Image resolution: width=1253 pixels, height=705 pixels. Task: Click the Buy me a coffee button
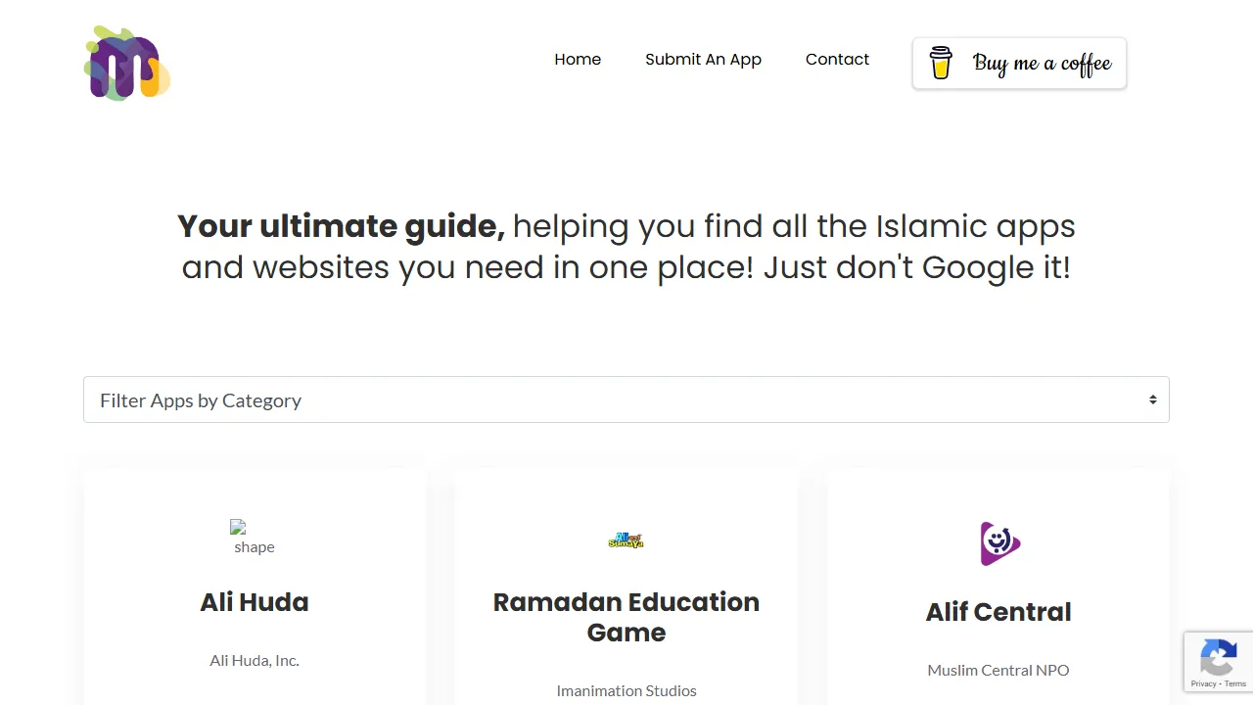point(1019,63)
